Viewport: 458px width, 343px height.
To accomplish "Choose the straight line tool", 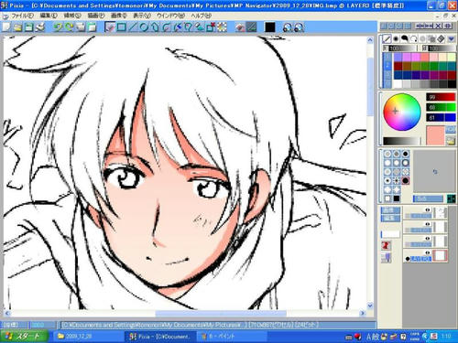I will pyautogui.click(x=133, y=27).
